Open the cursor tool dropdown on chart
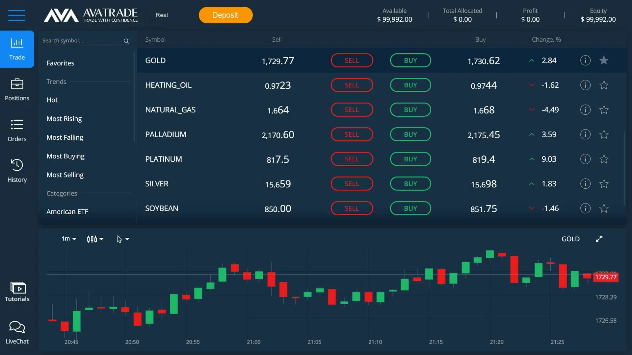The height and width of the screenshot is (355, 632). tap(122, 239)
